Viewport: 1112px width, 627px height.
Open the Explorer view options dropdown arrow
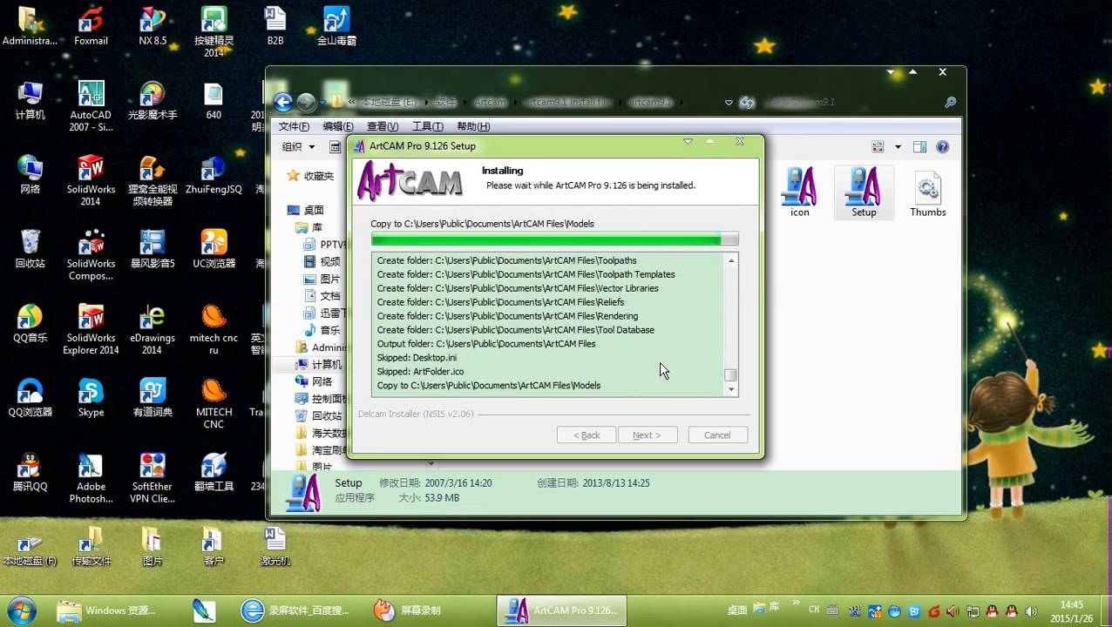898,147
